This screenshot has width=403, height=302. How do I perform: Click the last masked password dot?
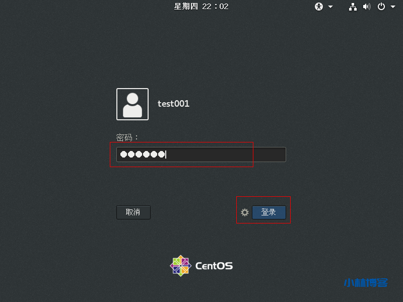pyautogui.click(x=161, y=155)
